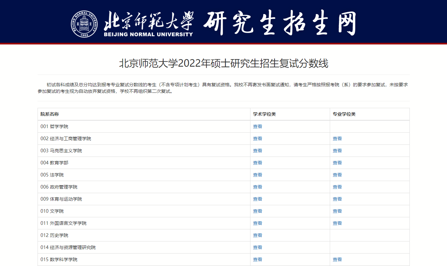Select the row text 009 体育与运动学院
This screenshot has width=447, height=266.
click(61, 199)
